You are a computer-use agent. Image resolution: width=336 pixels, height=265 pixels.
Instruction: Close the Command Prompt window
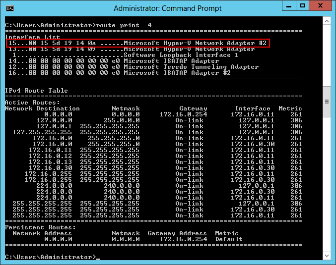[320, 5]
